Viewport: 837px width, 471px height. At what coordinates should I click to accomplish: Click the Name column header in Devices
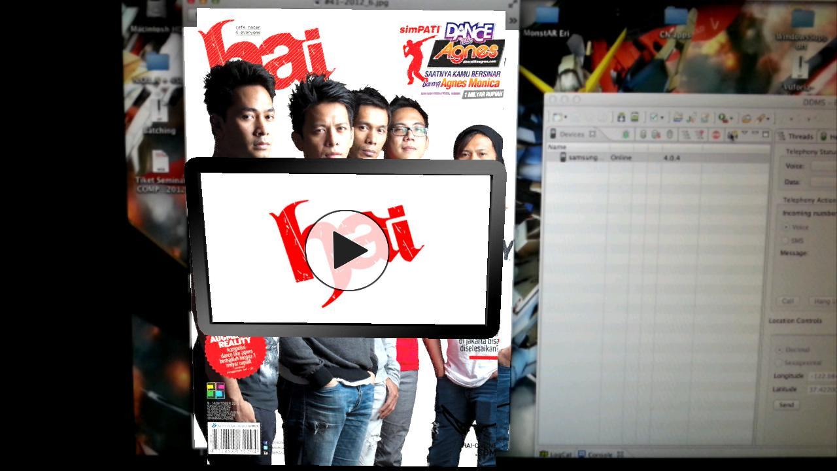point(556,147)
